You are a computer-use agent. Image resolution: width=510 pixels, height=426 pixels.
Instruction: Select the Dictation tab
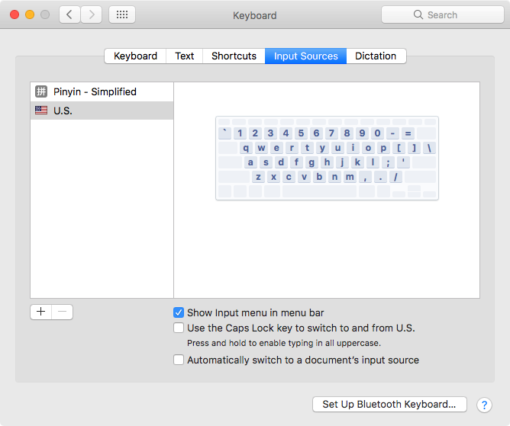376,56
